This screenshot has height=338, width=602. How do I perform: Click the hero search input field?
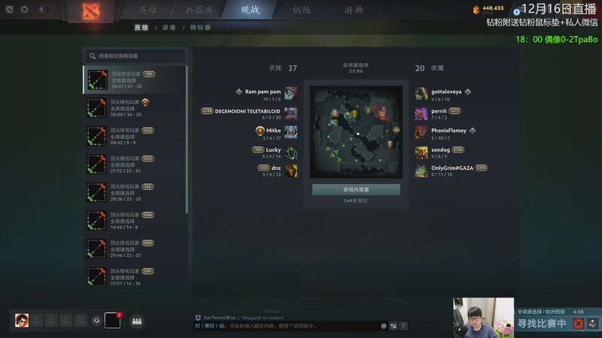[x=135, y=56]
